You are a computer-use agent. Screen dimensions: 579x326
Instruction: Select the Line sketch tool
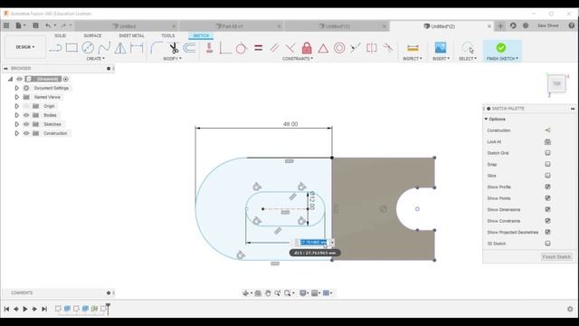(55, 48)
